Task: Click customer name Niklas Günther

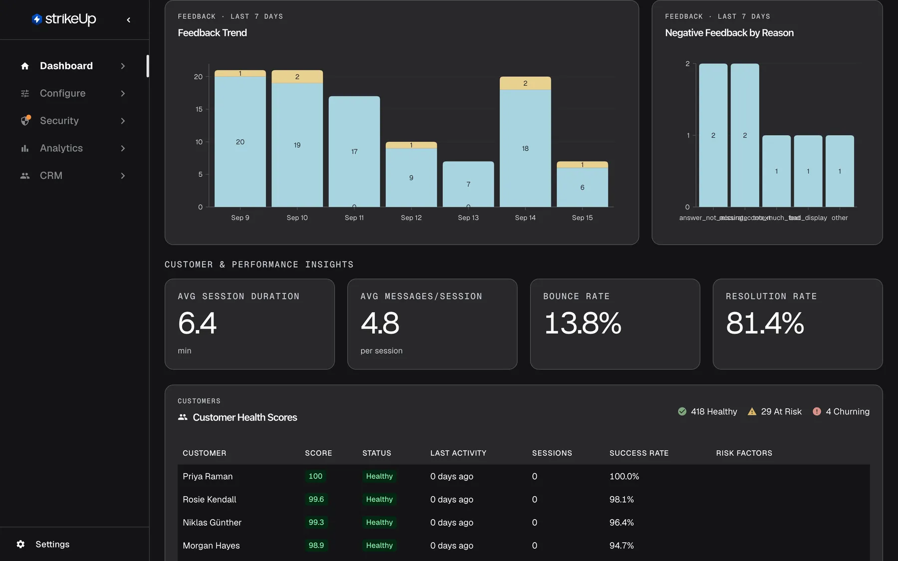Action: (x=212, y=522)
